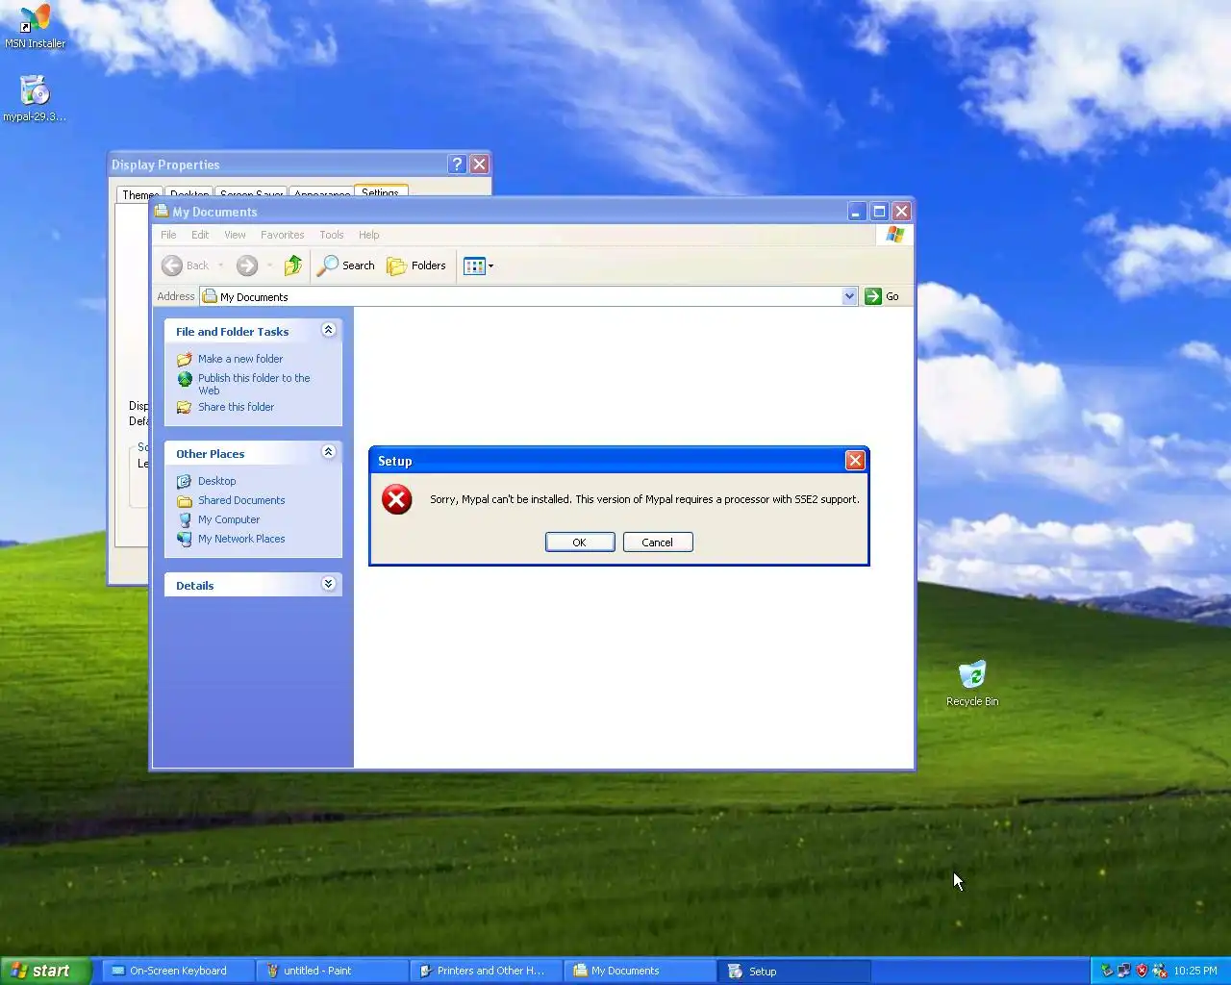Open the View menu in My Documents
The image size is (1231, 985).
tap(235, 235)
